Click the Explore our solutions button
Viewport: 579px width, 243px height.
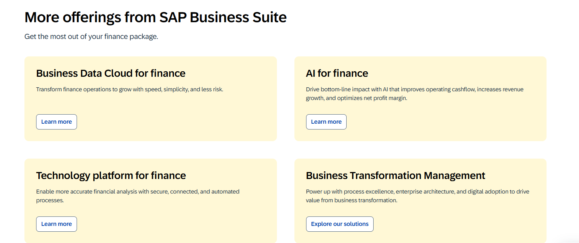[340, 224]
